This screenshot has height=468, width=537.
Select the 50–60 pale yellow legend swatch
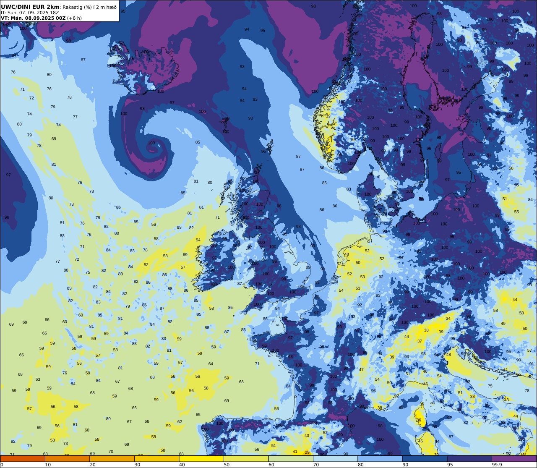pyautogui.click(x=246, y=459)
